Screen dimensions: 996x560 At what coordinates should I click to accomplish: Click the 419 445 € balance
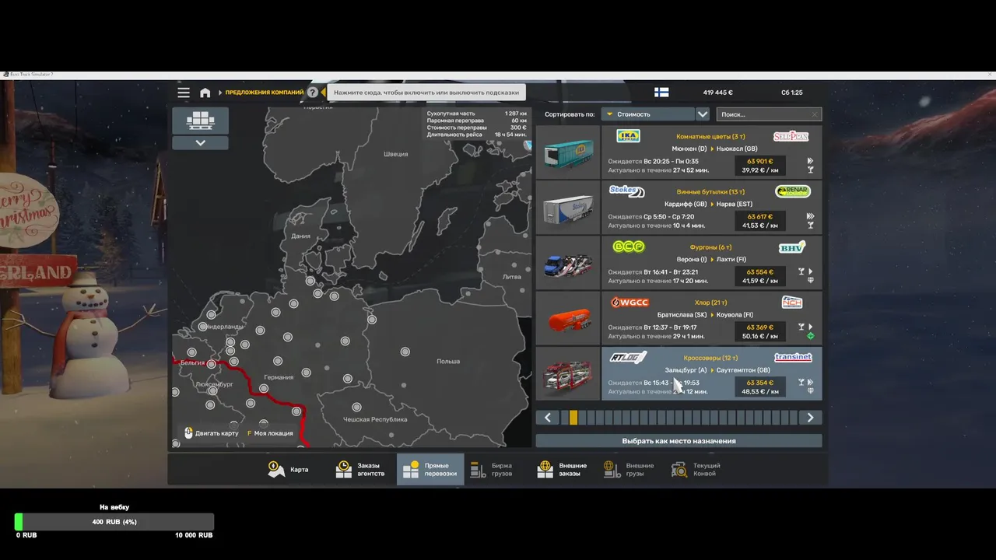718,93
